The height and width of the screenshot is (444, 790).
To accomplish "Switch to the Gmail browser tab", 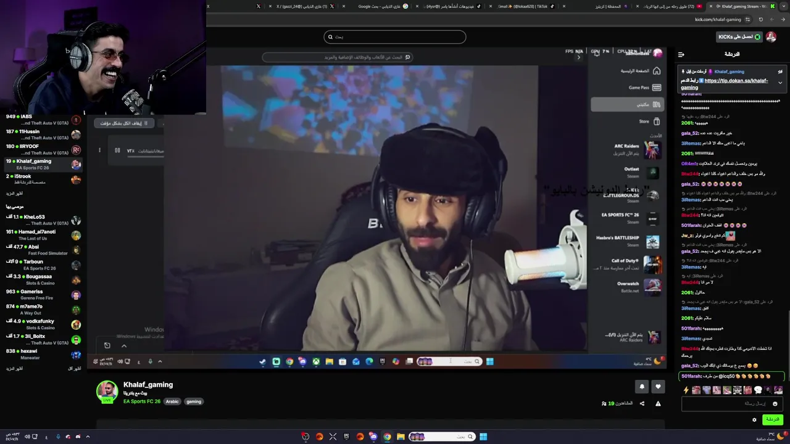I will coord(523,6).
